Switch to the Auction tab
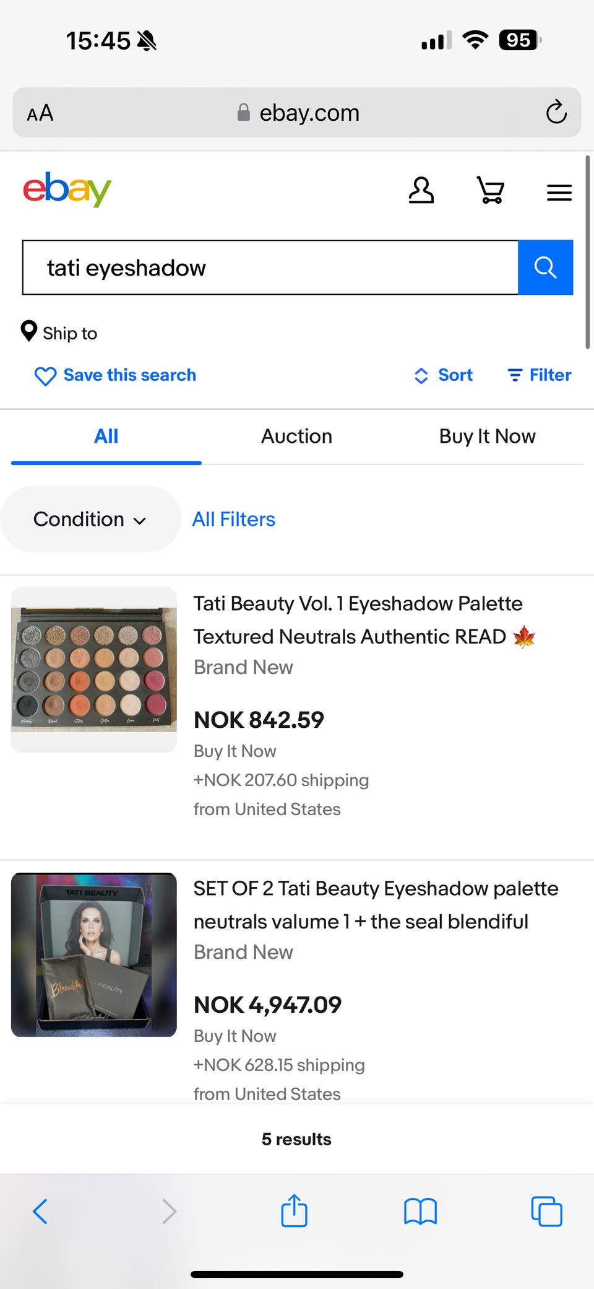This screenshot has width=594, height=1289. click(x=296, y=437)
